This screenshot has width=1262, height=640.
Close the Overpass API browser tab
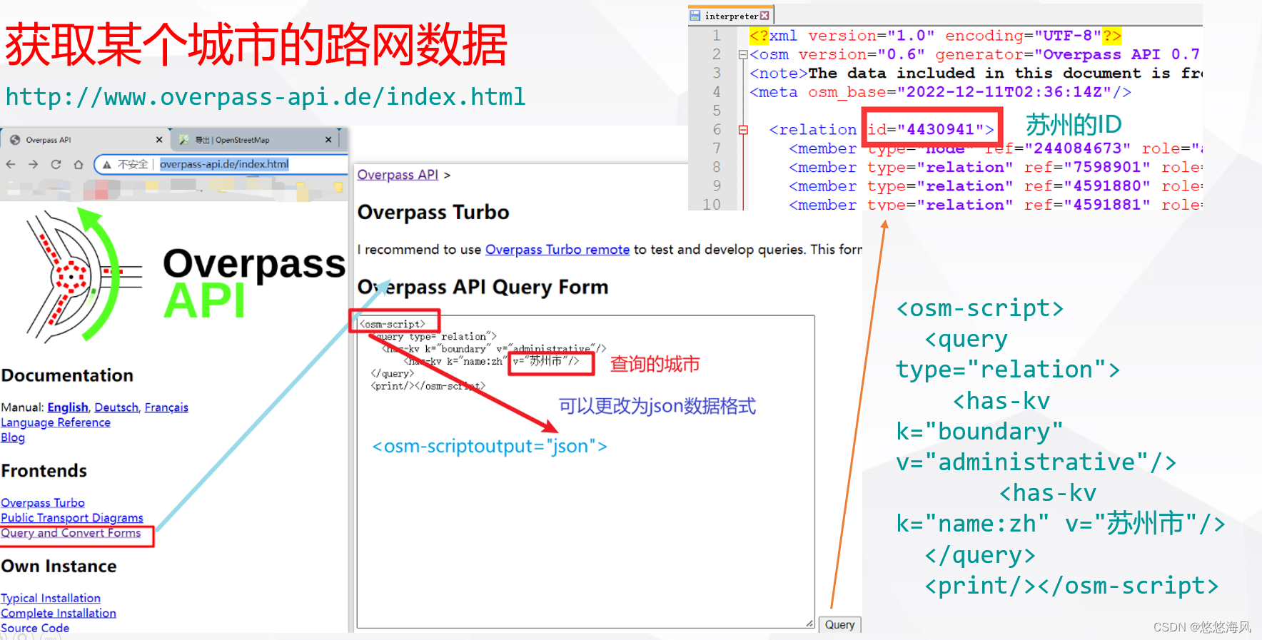[x=159, y=140]
